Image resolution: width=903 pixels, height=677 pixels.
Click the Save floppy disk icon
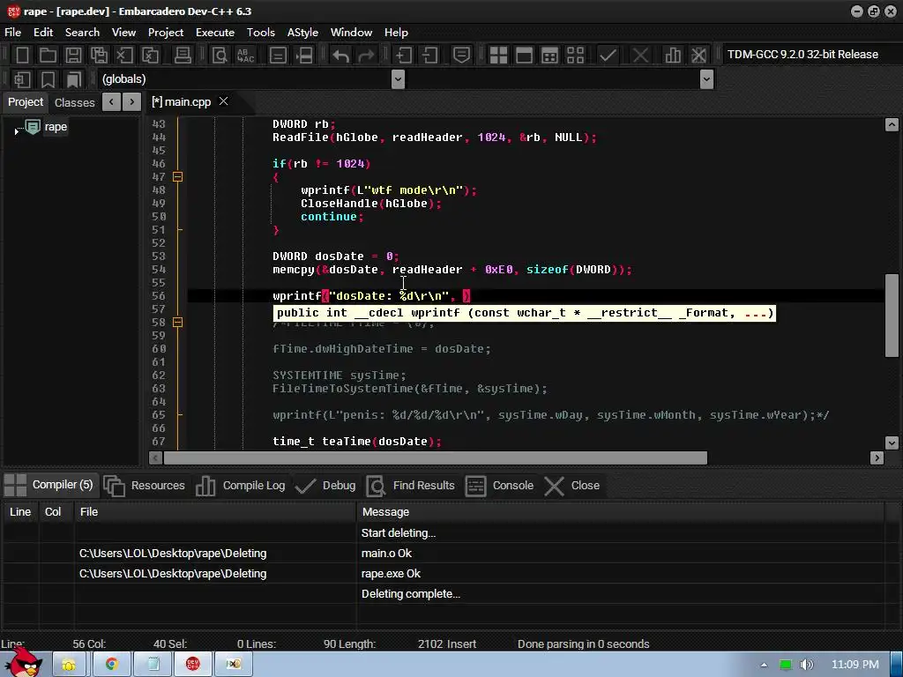(73, 56)
